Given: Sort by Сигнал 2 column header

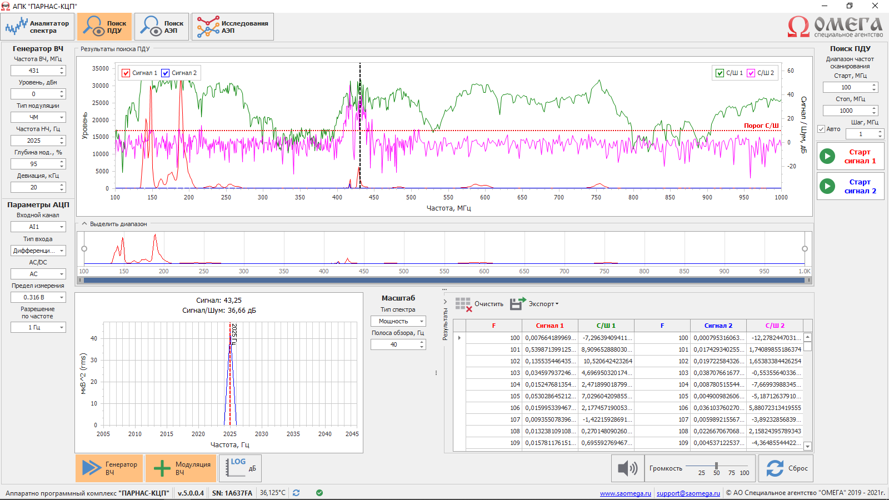Looking at the screenshot, I should [718, 326].
